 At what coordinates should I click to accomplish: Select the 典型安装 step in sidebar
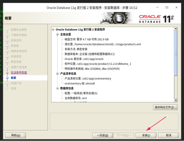pyautogui.click(x=16, y=62)
